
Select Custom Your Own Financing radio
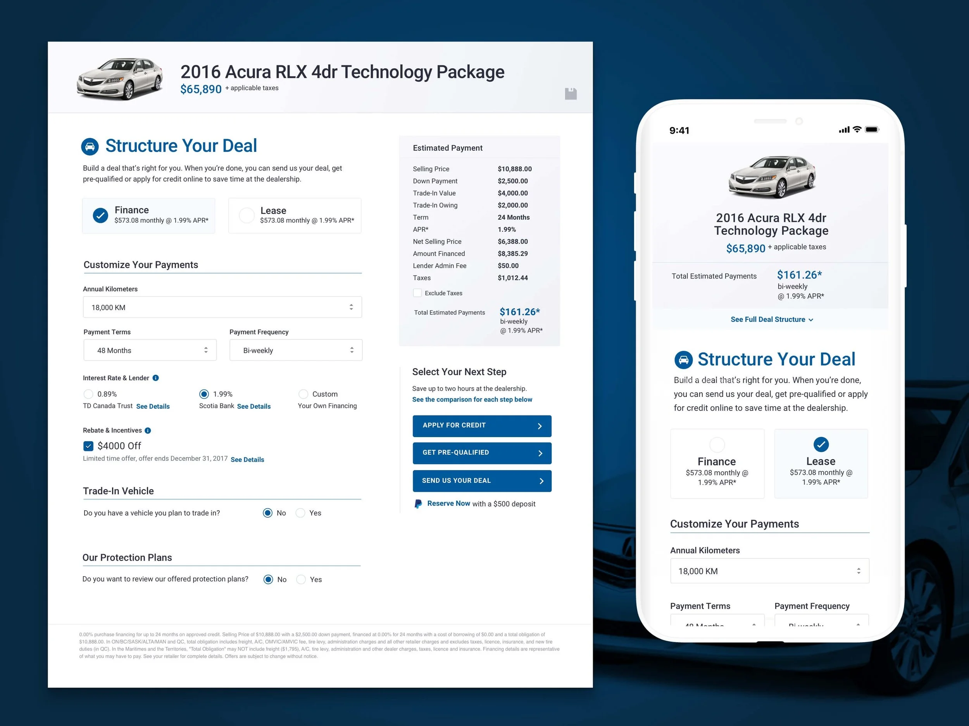point(303,394)
